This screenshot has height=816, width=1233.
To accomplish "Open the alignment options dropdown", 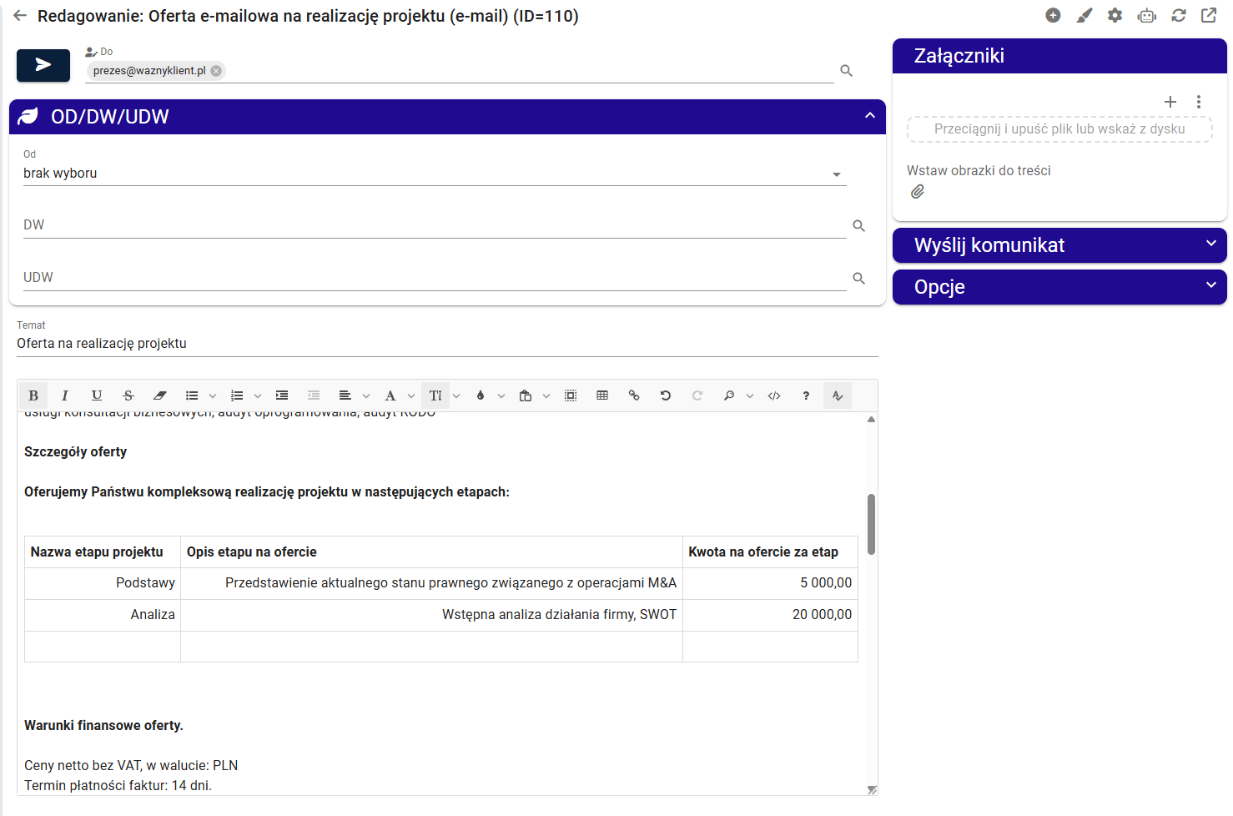I will pyautogui.click(x=366, y=396).
